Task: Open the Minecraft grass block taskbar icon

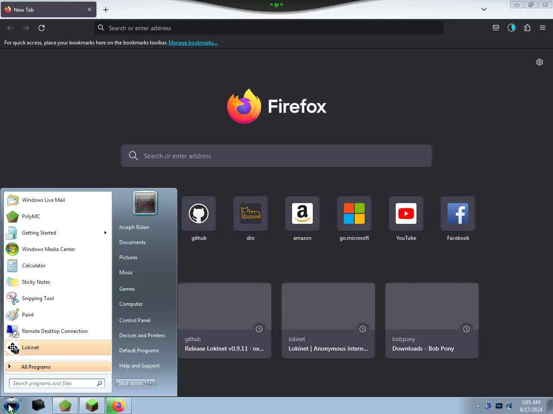Action: [x=92, y=405]
